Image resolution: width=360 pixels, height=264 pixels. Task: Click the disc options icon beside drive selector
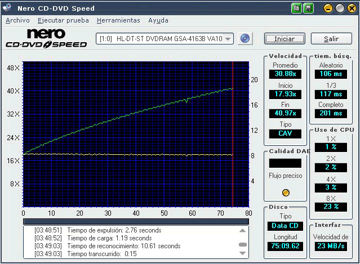(x=245, y=38)
